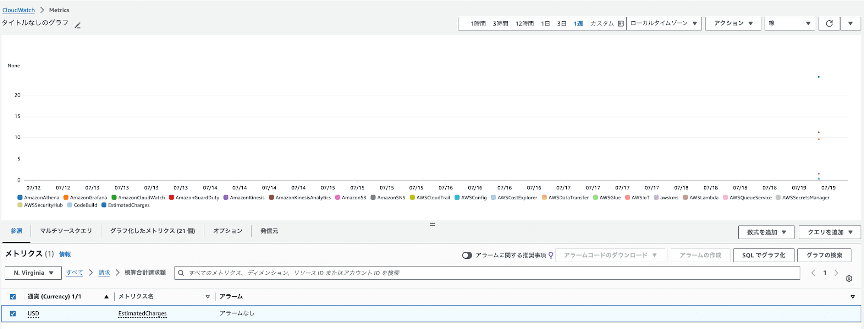Click the SQL でグラフ化 button

tap(764, 255)
